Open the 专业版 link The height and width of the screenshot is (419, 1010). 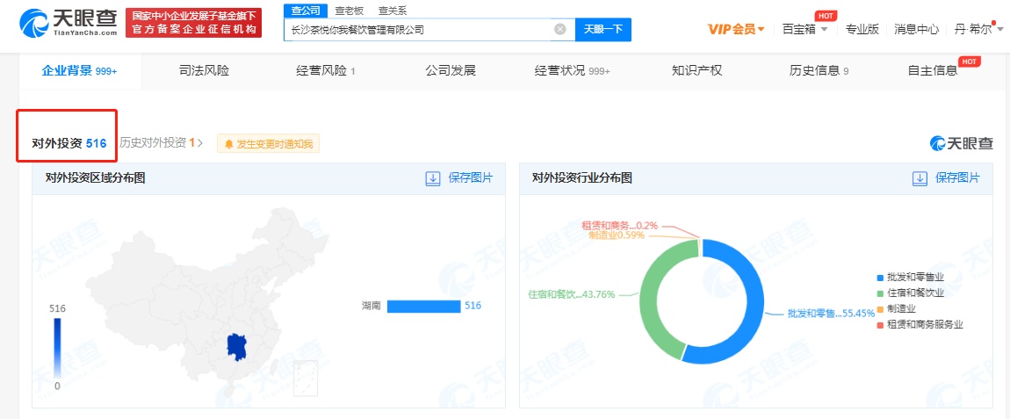tap(862, 29)
